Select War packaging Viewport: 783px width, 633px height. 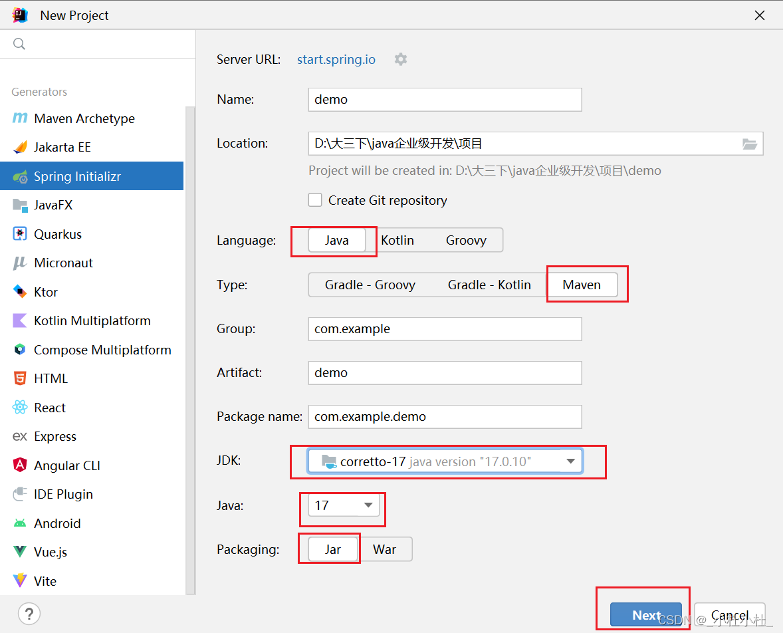click(384, 550)
